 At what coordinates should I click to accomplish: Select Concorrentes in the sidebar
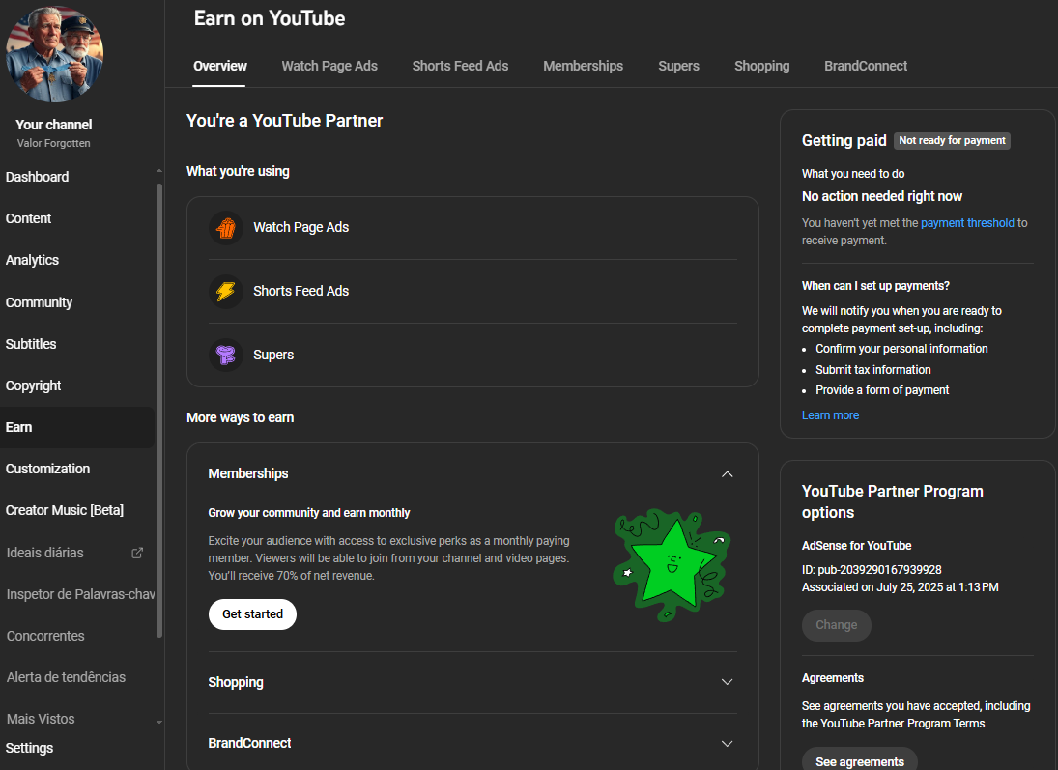[45, 636]
